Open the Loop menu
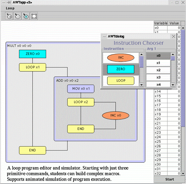 pos(10,8)
